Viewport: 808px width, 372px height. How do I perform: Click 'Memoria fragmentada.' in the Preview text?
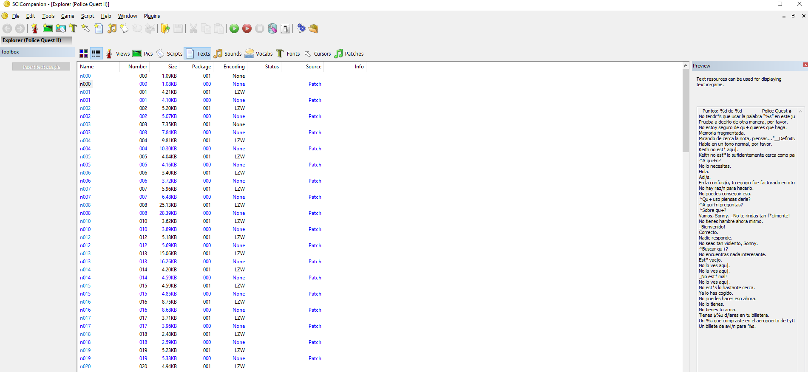pyautogui.click(x=722, y=133)
